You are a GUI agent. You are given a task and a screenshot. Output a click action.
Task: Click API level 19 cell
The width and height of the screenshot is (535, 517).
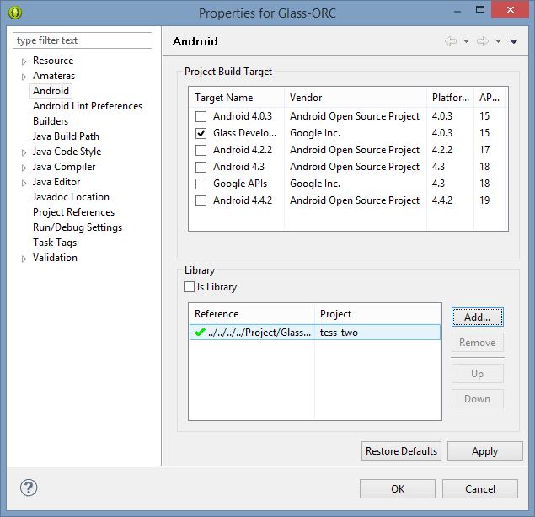tap(484, 200)
